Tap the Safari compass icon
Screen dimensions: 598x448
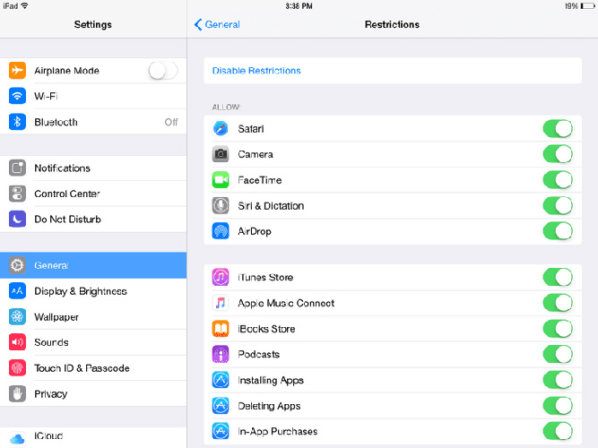[221, 128]
